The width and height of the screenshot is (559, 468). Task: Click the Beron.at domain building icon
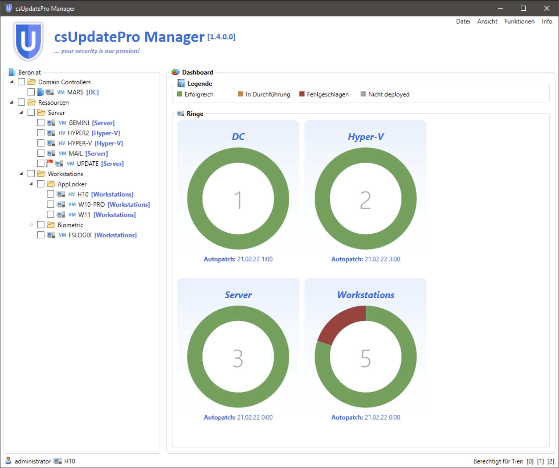pyautogui.click(x=12, y=72)
